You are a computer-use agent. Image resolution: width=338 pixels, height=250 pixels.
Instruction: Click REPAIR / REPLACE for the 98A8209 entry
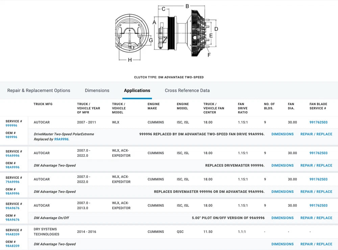point(316,244)
